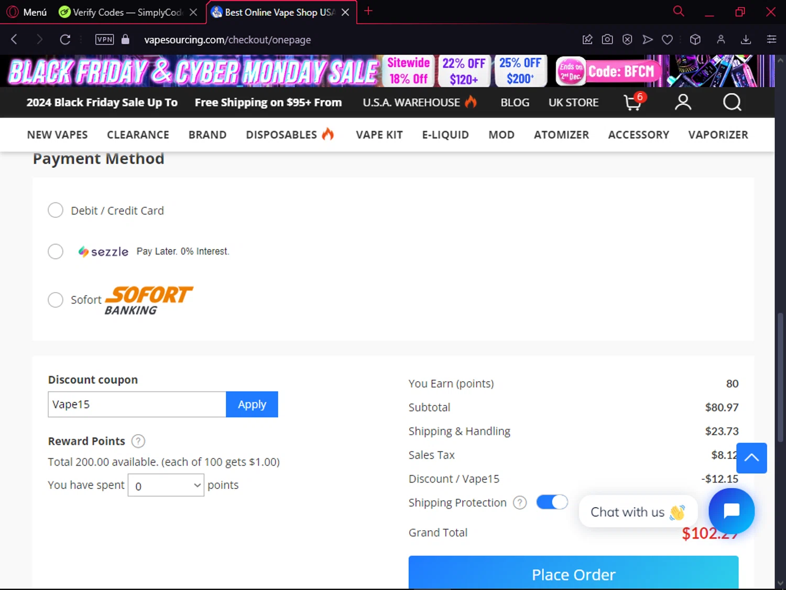
Task: Open Free Shipping on $95+ link
Action: click(x=268, y=102)
